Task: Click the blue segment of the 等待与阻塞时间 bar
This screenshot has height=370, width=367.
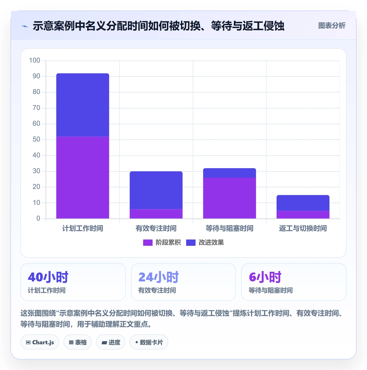Action: tap(229, 173)
